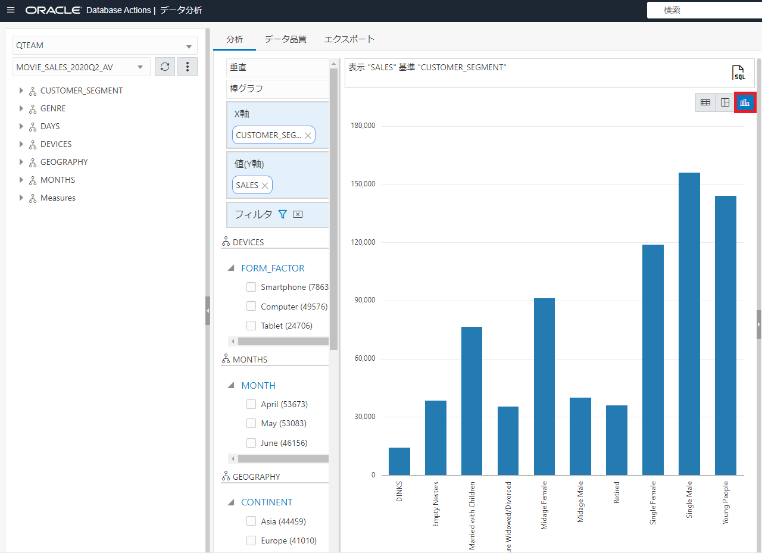Collapse the FORM_FACTOR filter section

231,268
